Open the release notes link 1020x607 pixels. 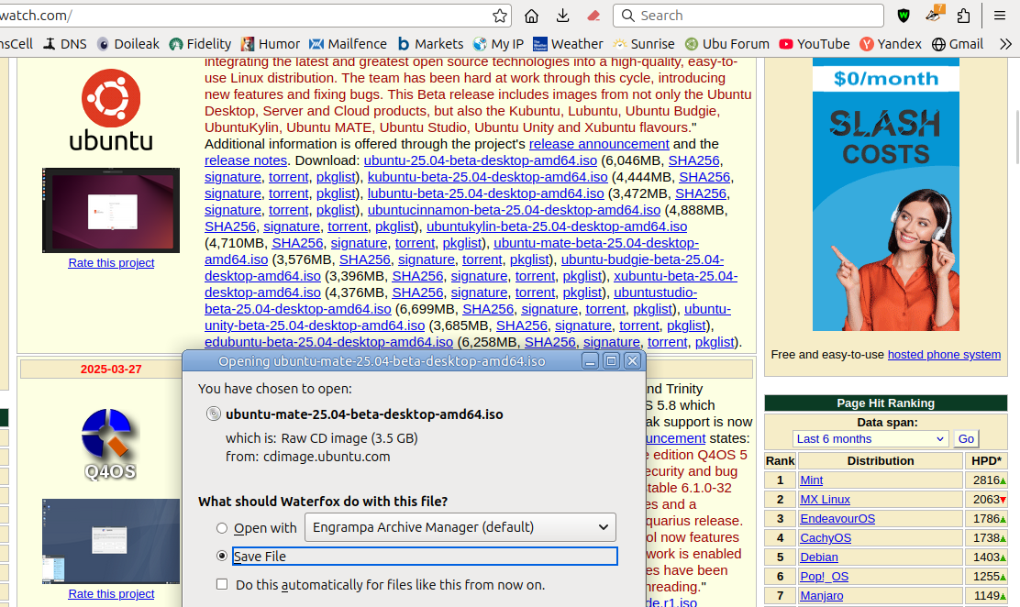click(x=245, y=160)
